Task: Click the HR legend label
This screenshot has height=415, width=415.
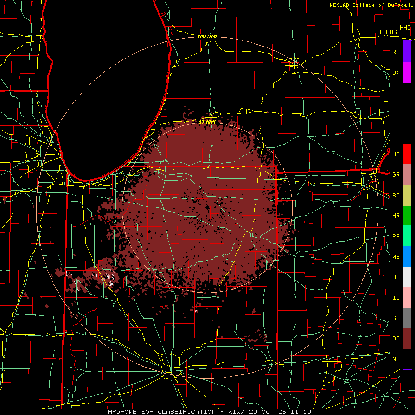Action: click(396, 216)
